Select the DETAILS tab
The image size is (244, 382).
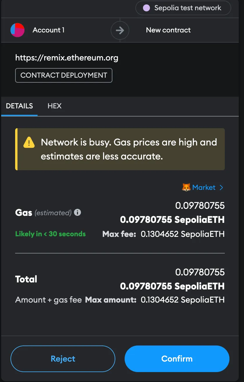[x=19, y=106]
